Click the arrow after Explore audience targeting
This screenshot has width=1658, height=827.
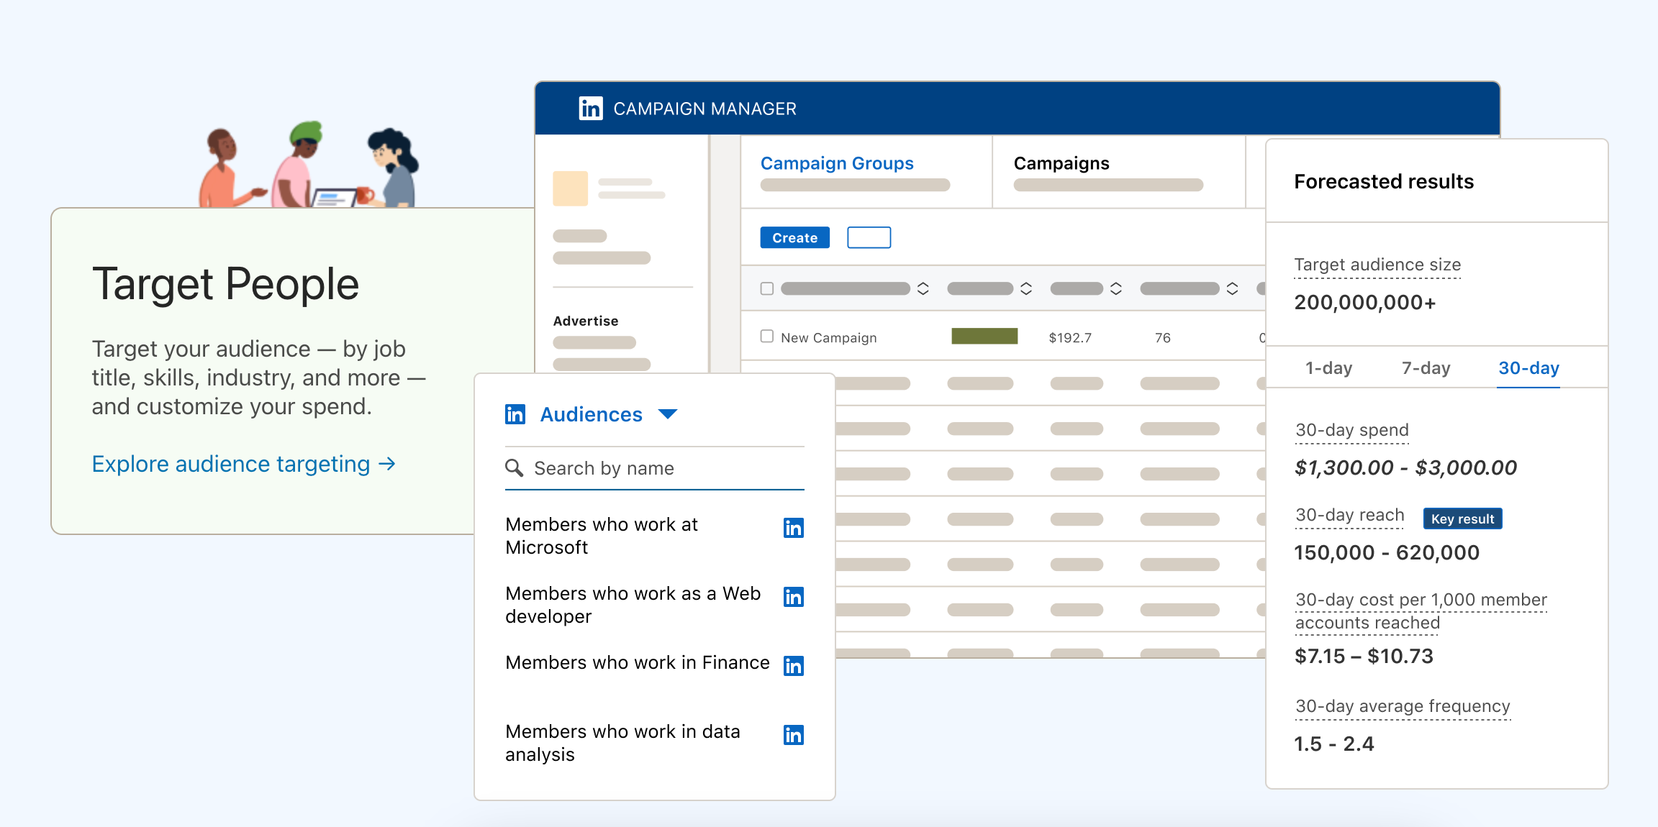click(x=387, y=464)
